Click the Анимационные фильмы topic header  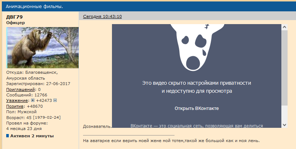tap(34, 7)
